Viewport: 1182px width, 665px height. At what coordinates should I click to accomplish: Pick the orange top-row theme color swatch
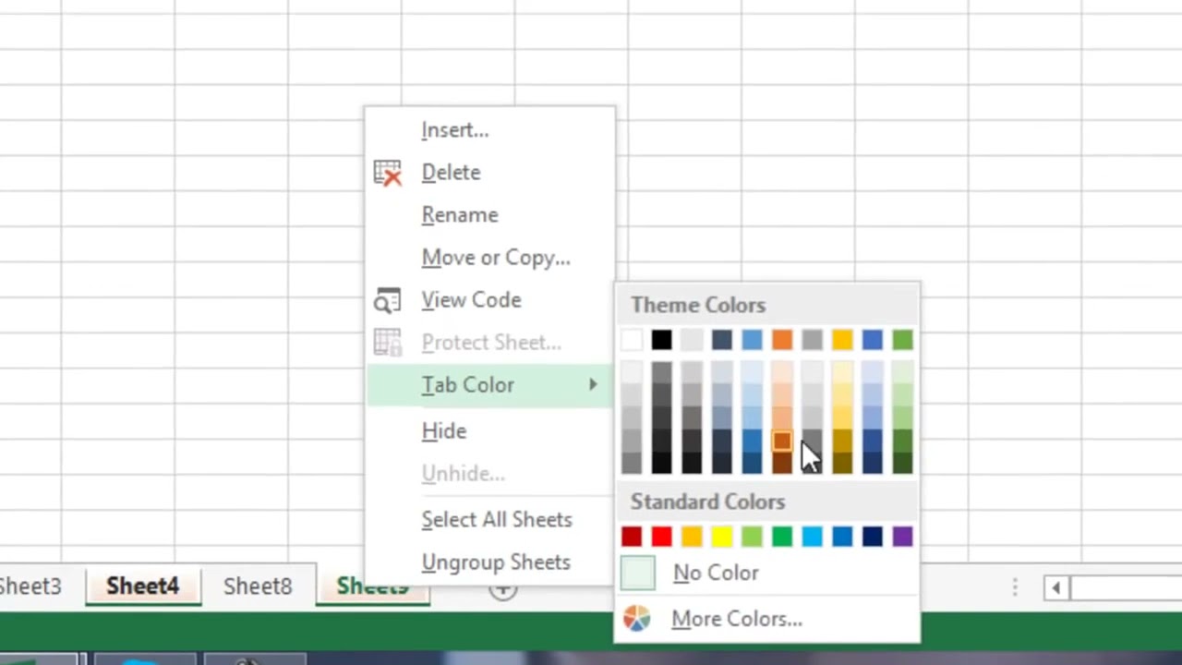point(782,340)
